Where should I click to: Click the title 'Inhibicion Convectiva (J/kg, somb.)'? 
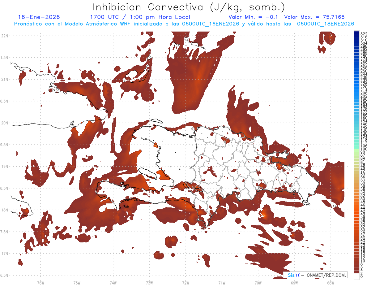(x=189, y=7)
